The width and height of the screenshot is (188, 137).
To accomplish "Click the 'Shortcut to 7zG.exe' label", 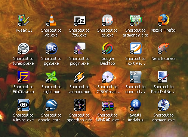I will click(x=79, y=33).
